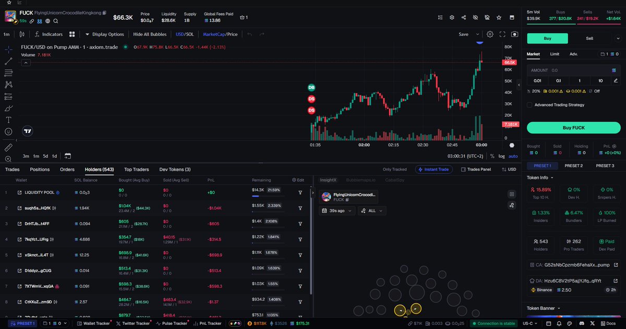This screenshot has height=329, width=626.
Task: Select the crosshair cursor tool
Action: (8, 50)
